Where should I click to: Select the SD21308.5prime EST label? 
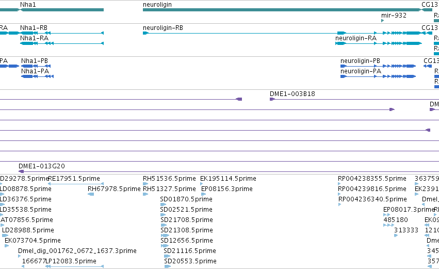coord(187,230)
